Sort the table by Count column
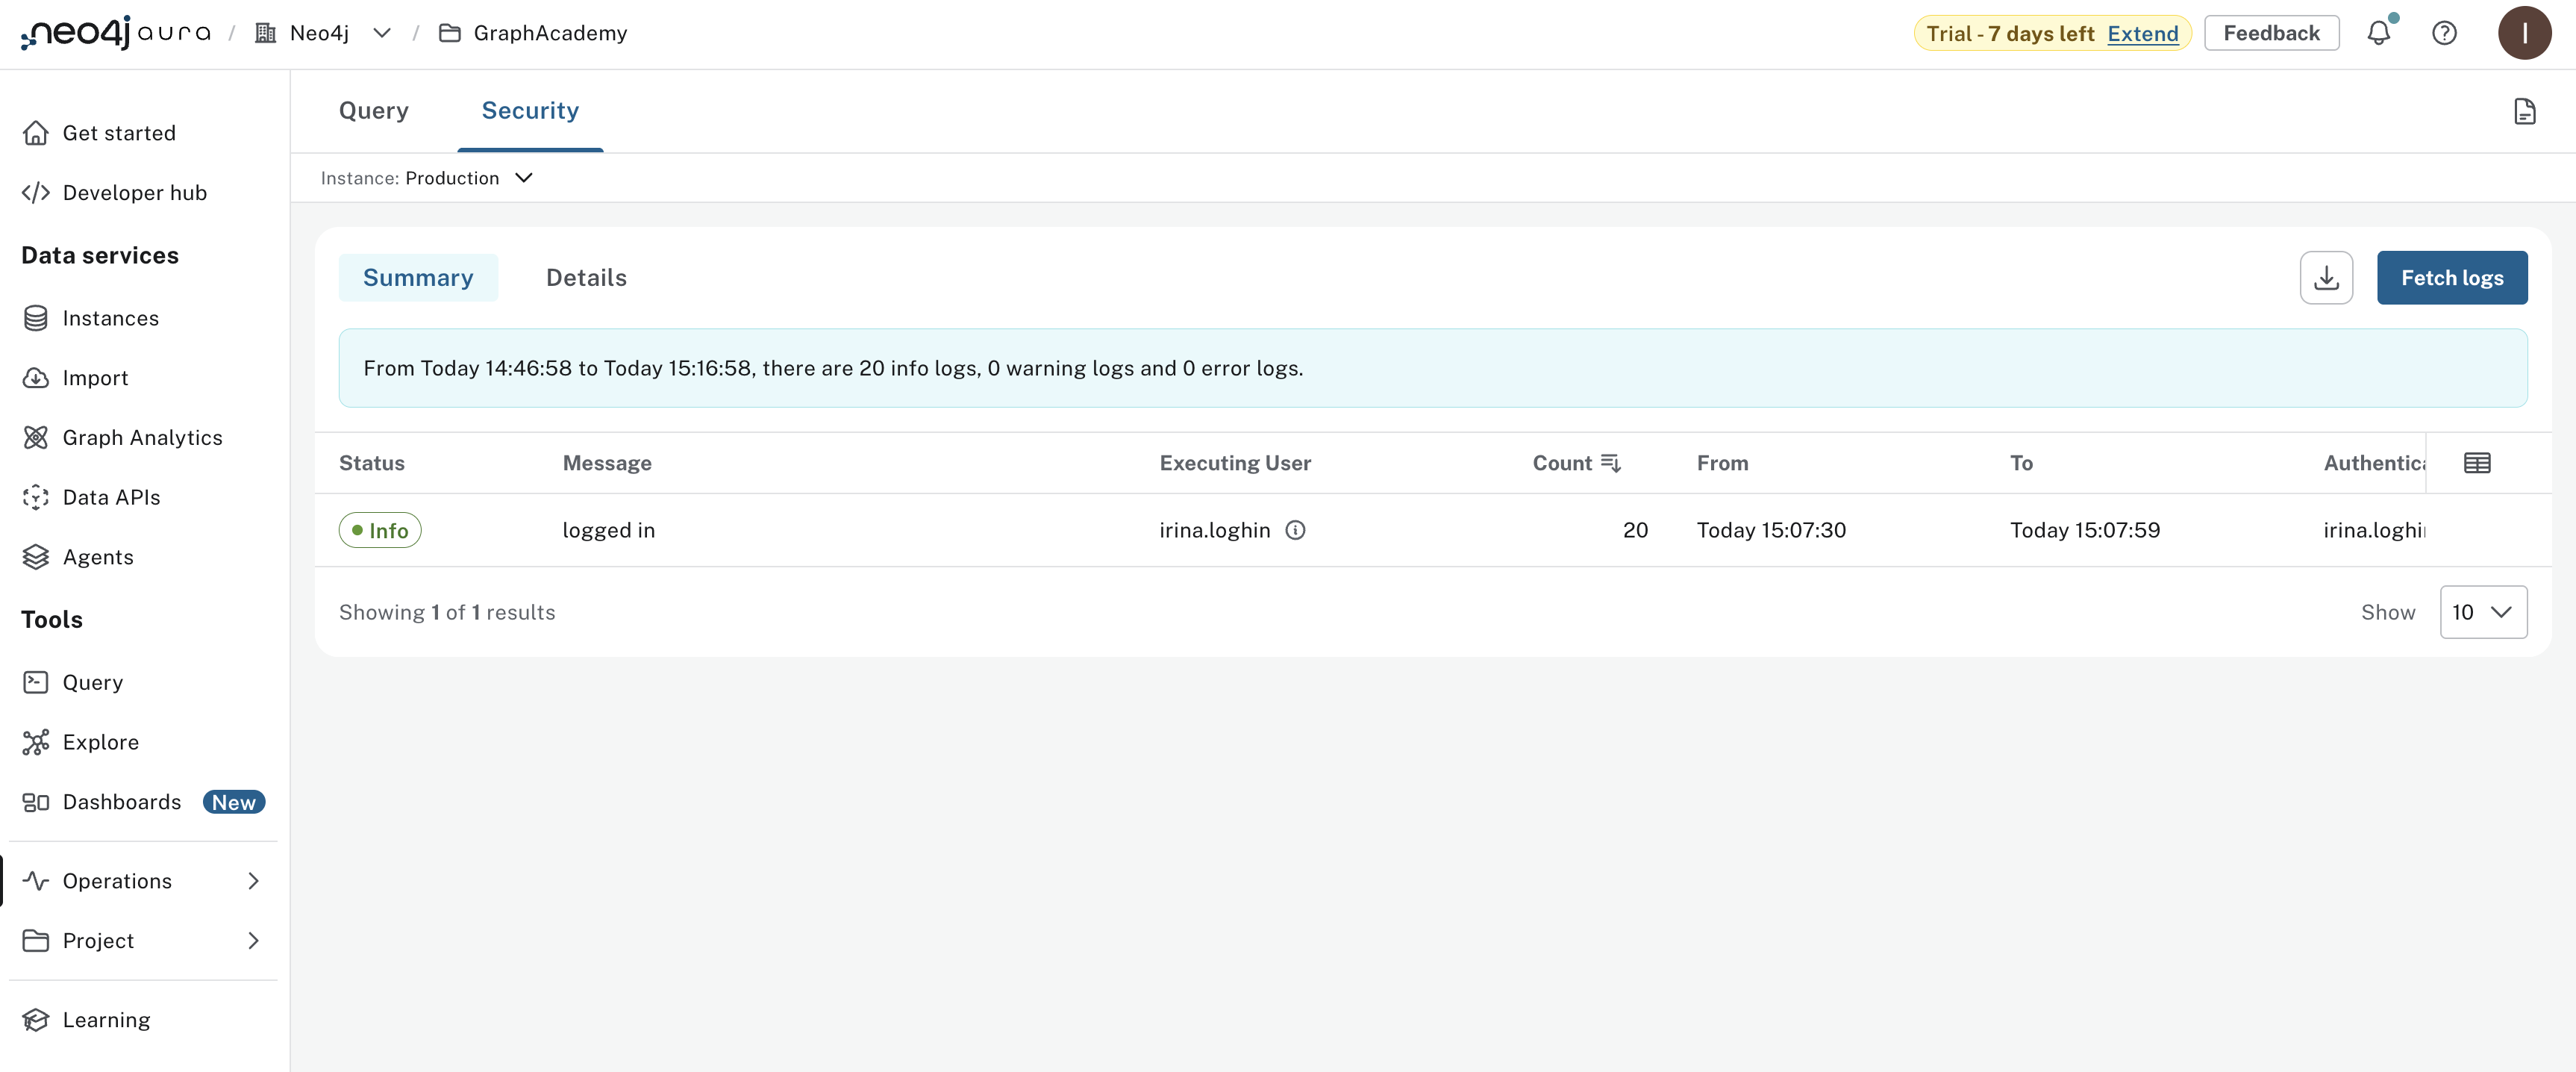Screen dimensions: 2576x1072 click(1610, 462)
